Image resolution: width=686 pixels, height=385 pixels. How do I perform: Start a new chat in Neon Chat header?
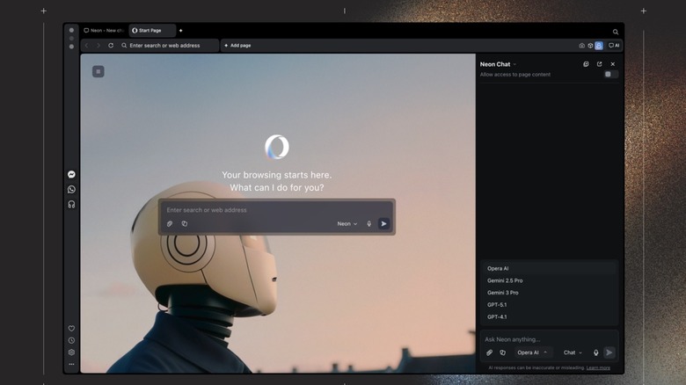coord(586,64)
